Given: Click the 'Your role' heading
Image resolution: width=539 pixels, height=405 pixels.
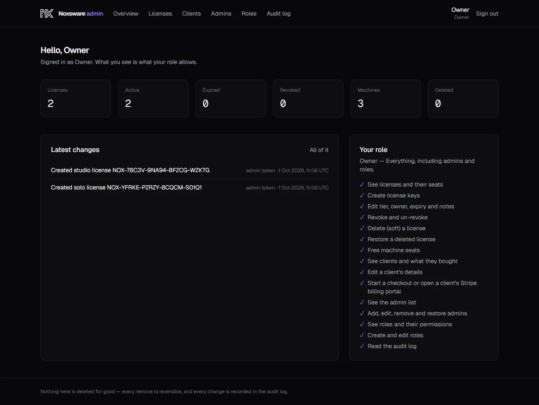Looking at the screenshot, I should tap(374, 149).
